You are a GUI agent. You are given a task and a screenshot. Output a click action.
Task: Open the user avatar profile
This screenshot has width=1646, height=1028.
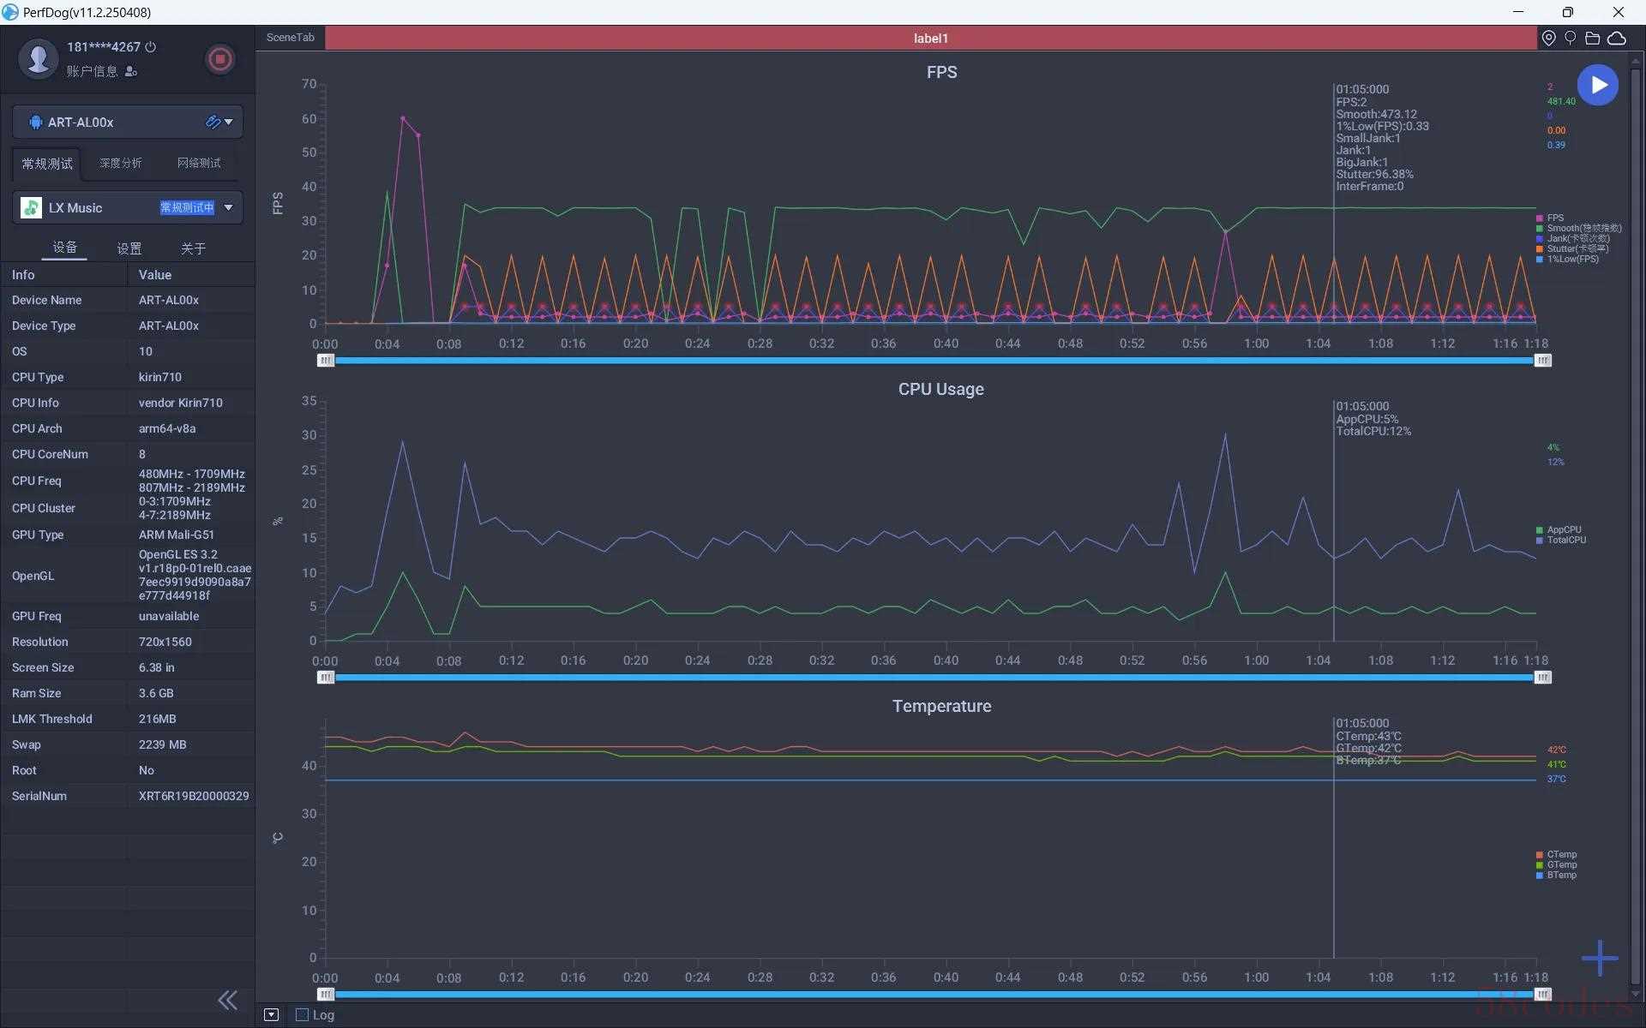(38, 59)
